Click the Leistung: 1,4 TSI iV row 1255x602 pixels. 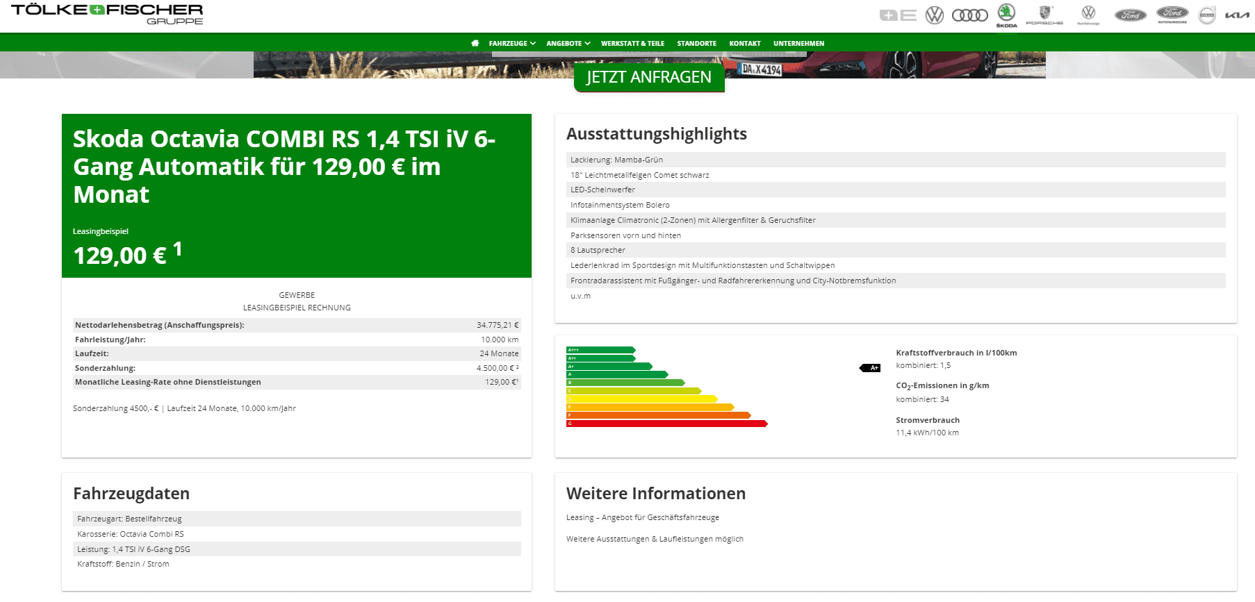[x=297, y=549]
